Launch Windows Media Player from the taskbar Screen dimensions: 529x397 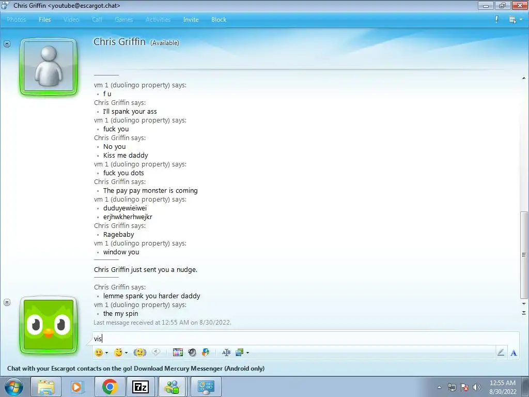[77, 387]
